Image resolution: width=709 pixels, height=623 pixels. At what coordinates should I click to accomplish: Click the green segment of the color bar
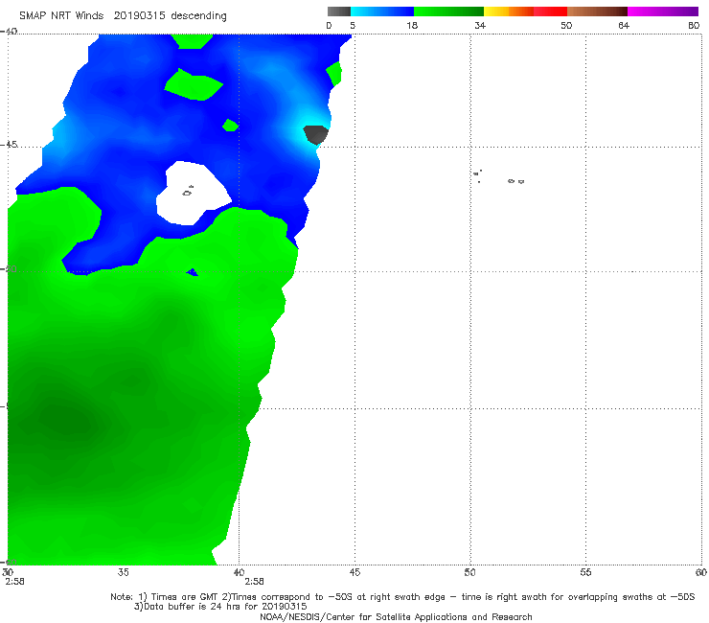coord(448,12)
